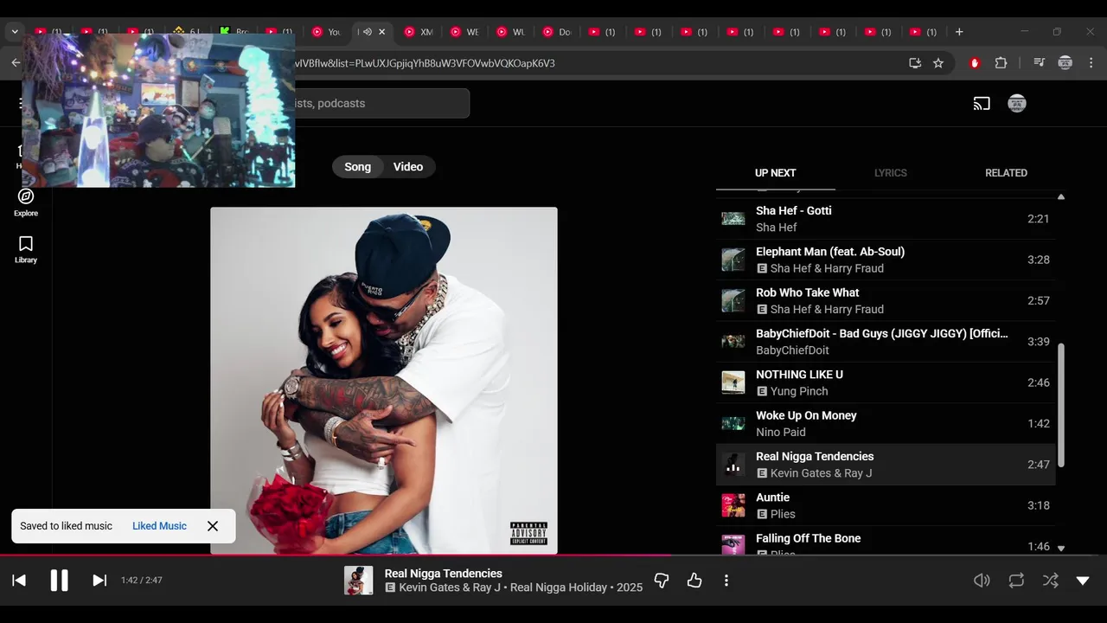1107x623 pixels.
Task: Open the RELATED tab
Action: [1006, 173]
